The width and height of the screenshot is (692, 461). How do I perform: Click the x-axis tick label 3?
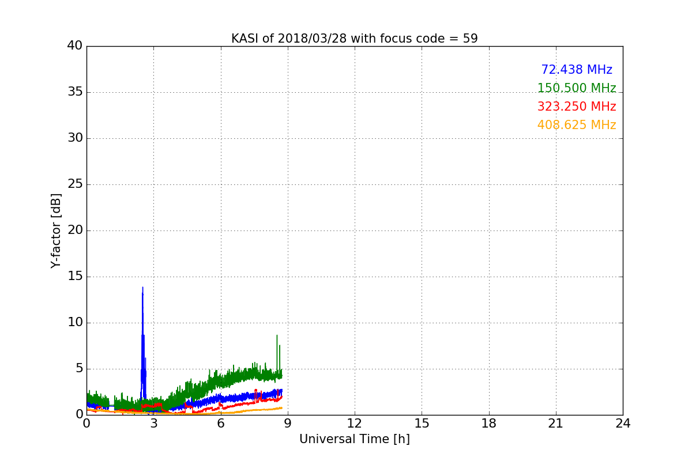tap(153, 424)
